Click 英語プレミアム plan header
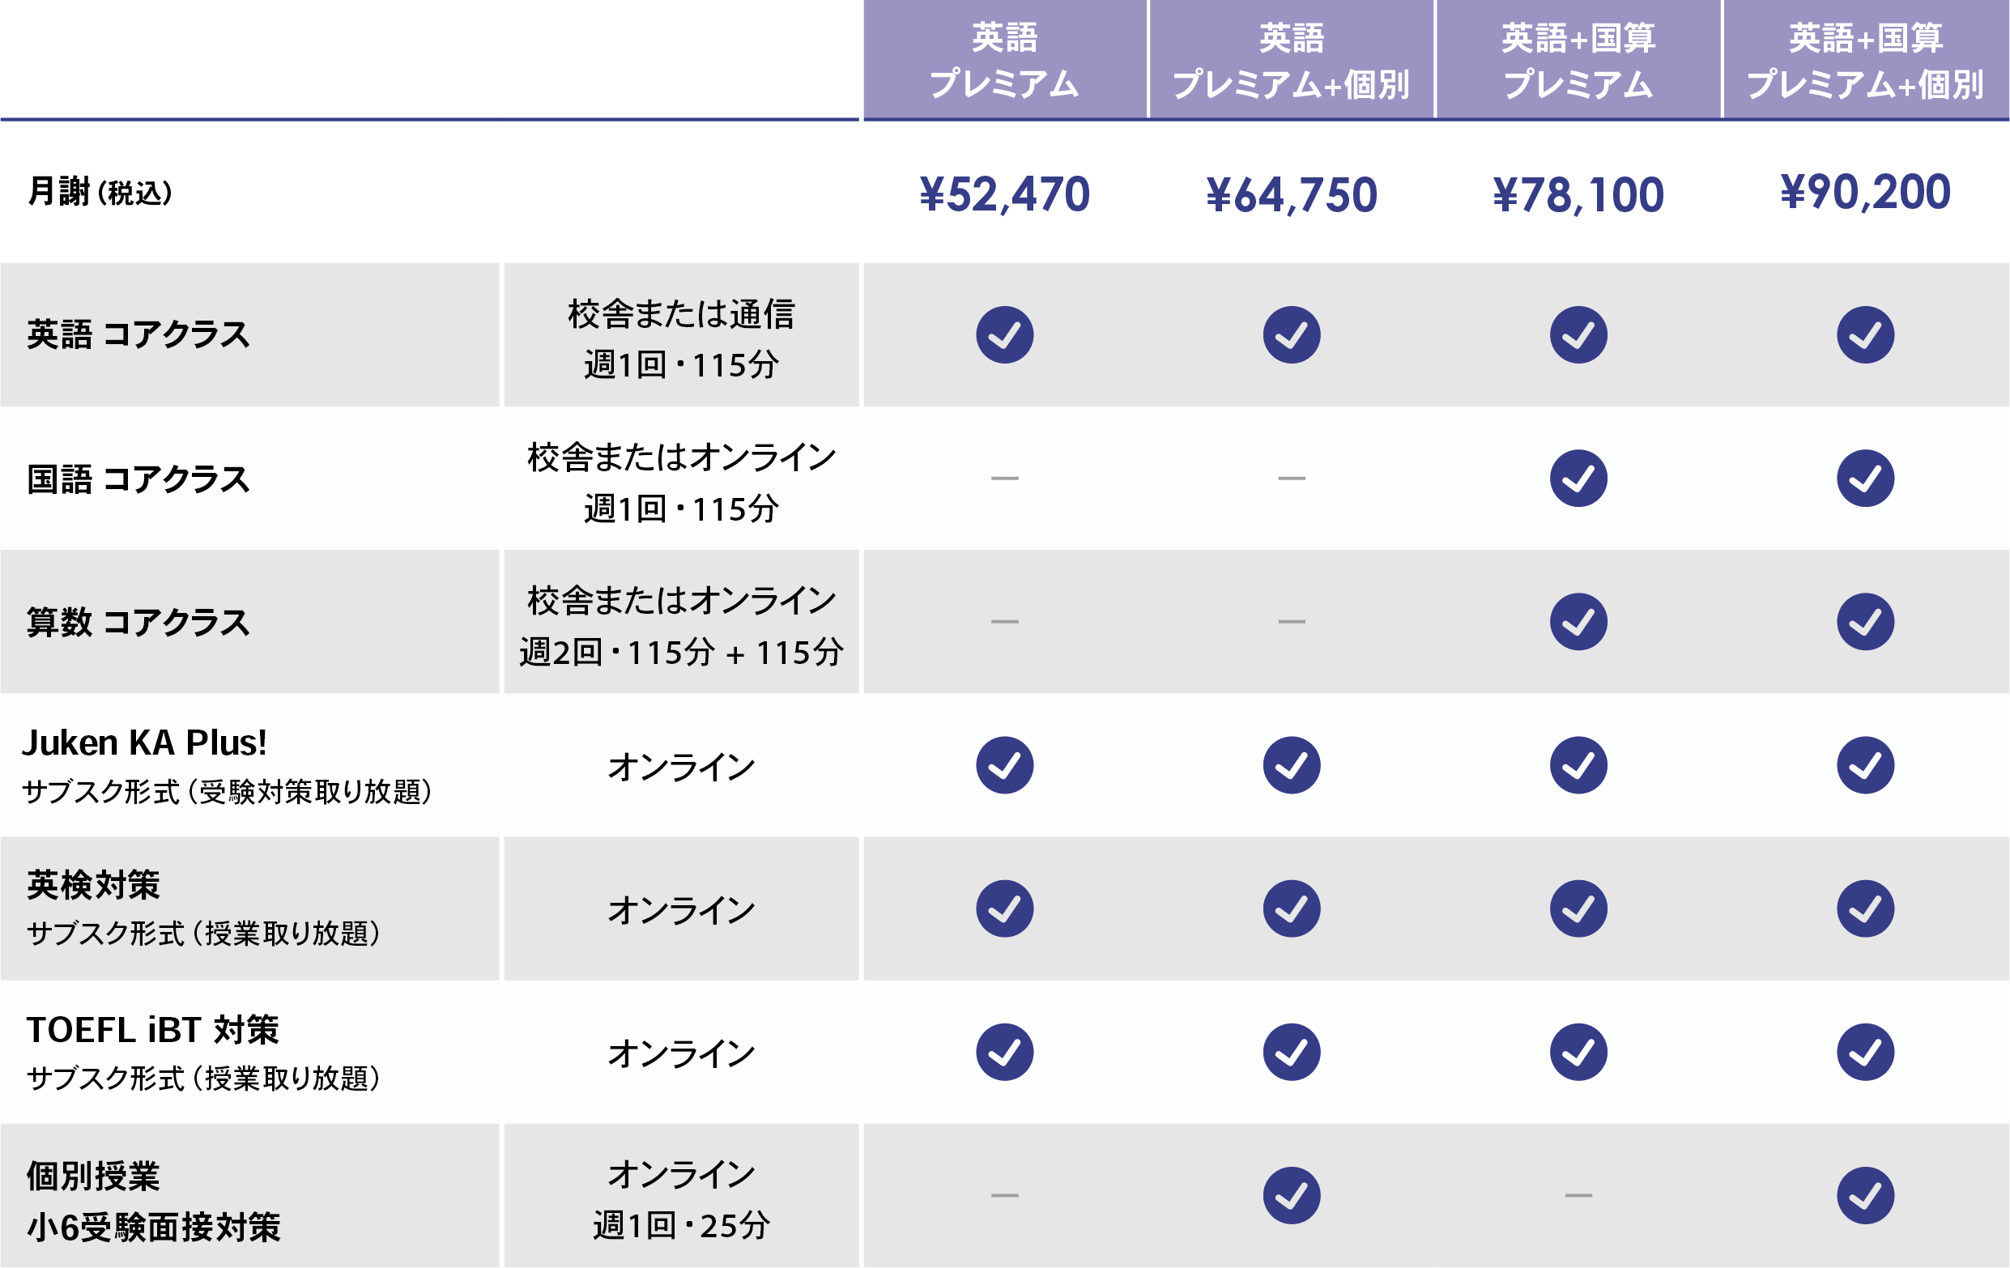Viewport: 2010px width, 1268px height. pyautogui.click(x=1004, y=60)
